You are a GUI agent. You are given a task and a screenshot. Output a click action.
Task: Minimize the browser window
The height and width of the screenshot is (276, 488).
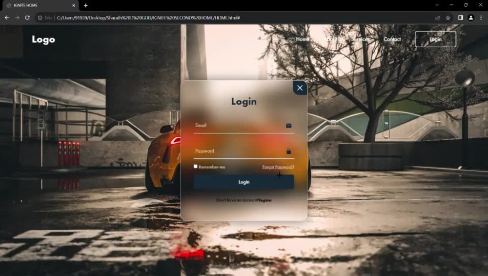click(x=451, y=5)
